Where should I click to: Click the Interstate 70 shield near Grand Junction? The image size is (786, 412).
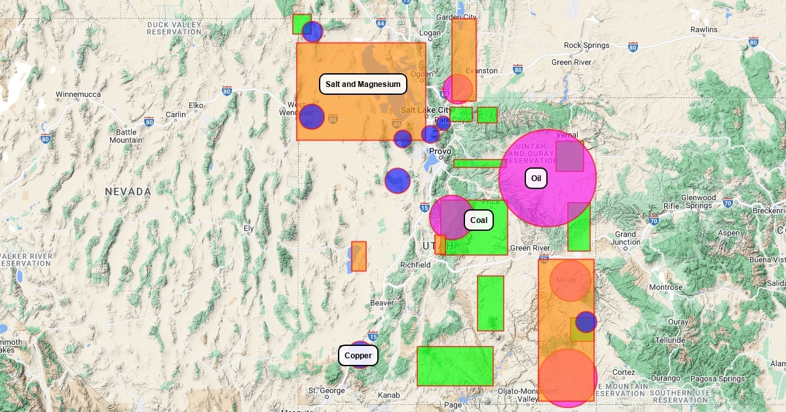pyautogui.click(x=654, y=220)
